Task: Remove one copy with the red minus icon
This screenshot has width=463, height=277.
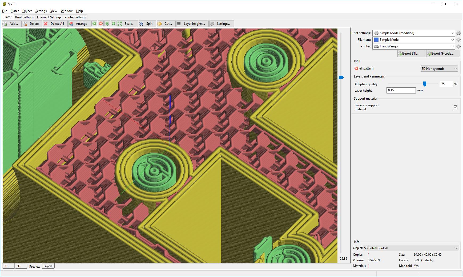Action: pyautogui.click(x=101, y=24)
